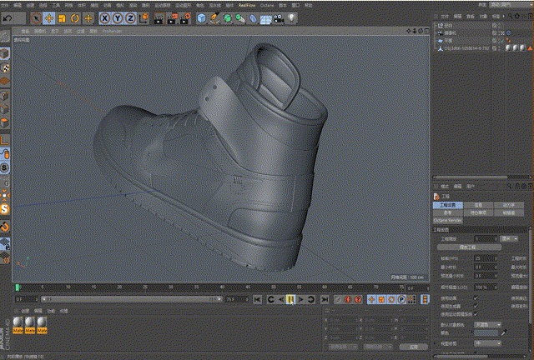Click the Cube primitive icon
The height and width of the screenshot is (360, 534).
pos(202,18)
